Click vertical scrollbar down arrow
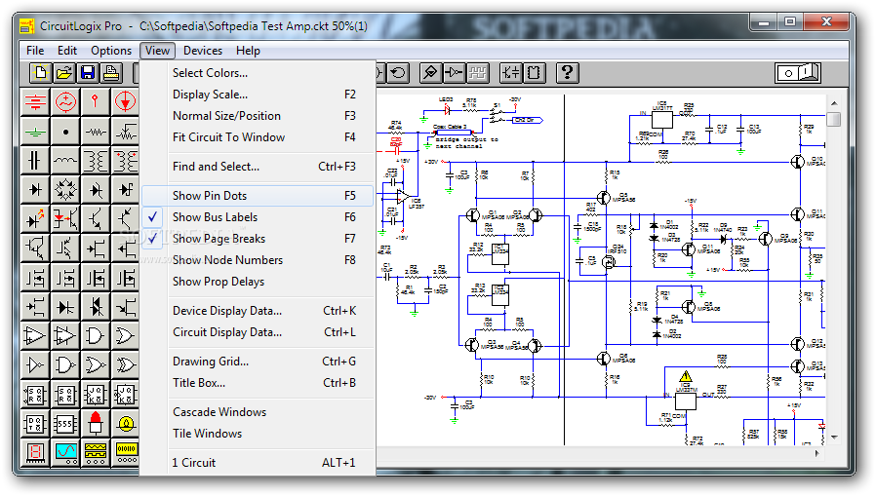876x496 pixels. 833,438
